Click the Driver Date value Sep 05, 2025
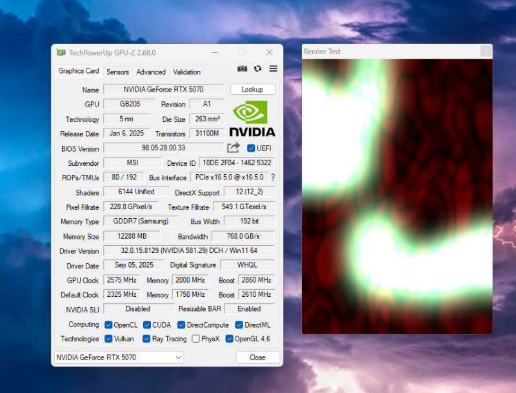The image size is (516, 393). point(134,265)
